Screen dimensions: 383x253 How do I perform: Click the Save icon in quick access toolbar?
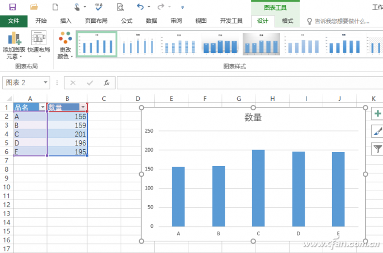click(x=12, y=7)
